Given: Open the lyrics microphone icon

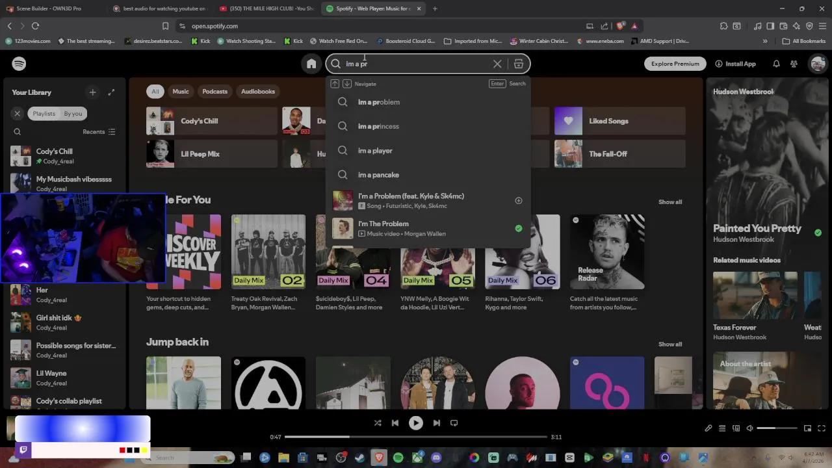Looking at the screenshot, I should coord(708,428).
